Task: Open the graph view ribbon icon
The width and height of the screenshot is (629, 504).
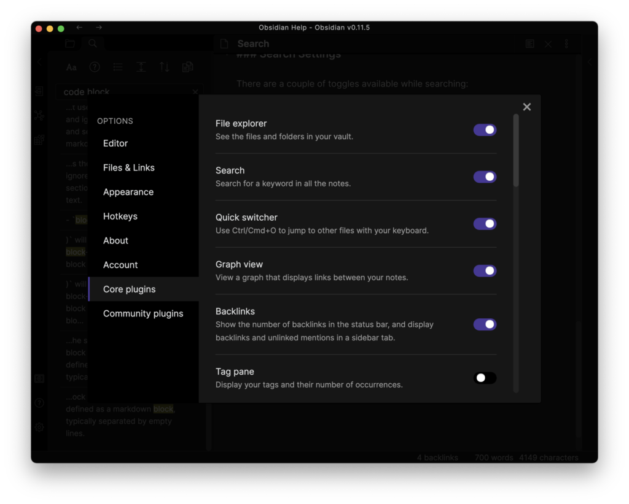Action: [x=39, y=115]
